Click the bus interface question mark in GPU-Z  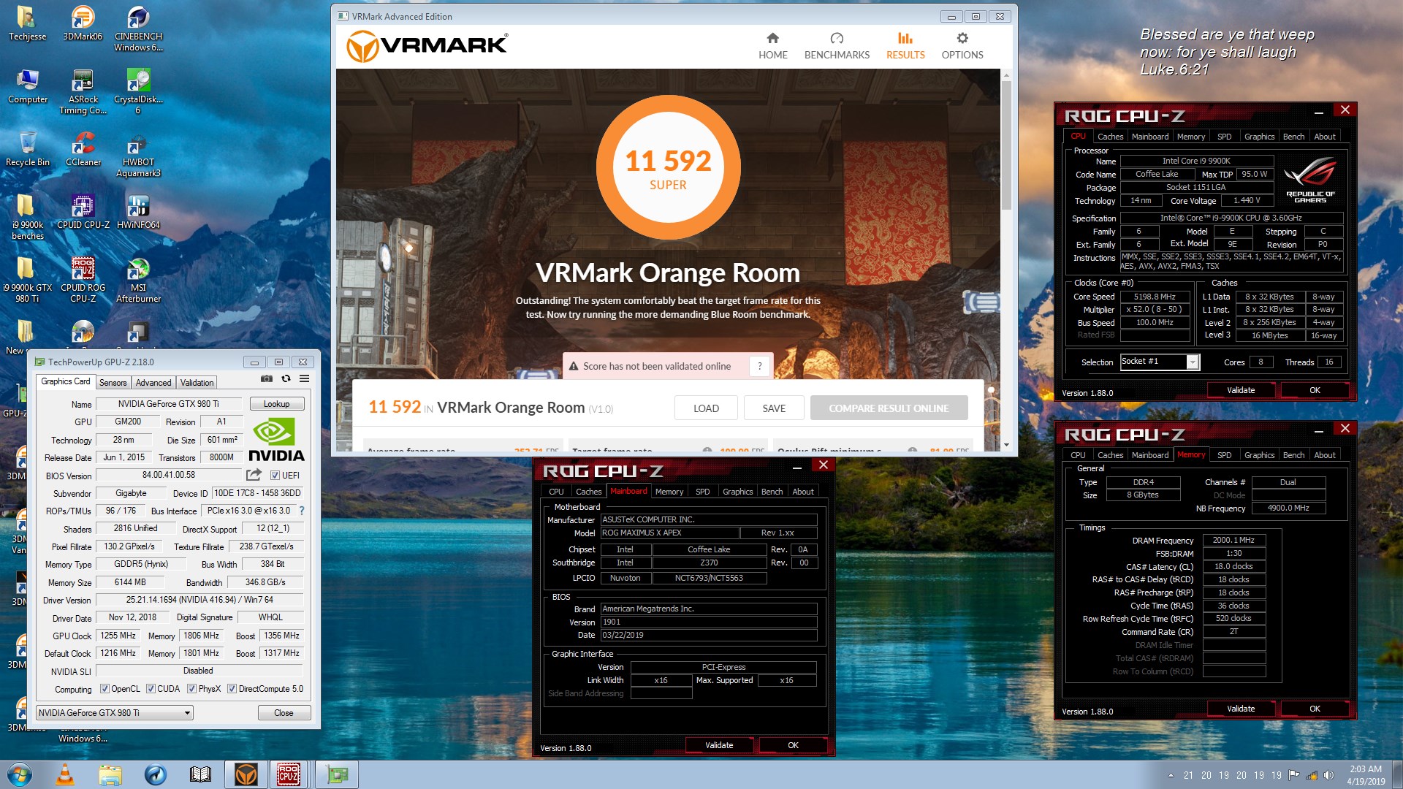[302, 511]
